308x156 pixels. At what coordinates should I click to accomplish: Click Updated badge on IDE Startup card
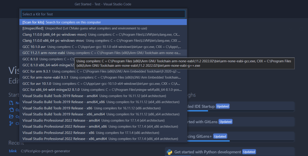click(x=223, y=106)
